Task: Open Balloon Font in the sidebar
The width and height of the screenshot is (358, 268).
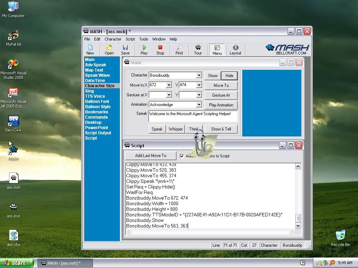Action: [97, 102]
